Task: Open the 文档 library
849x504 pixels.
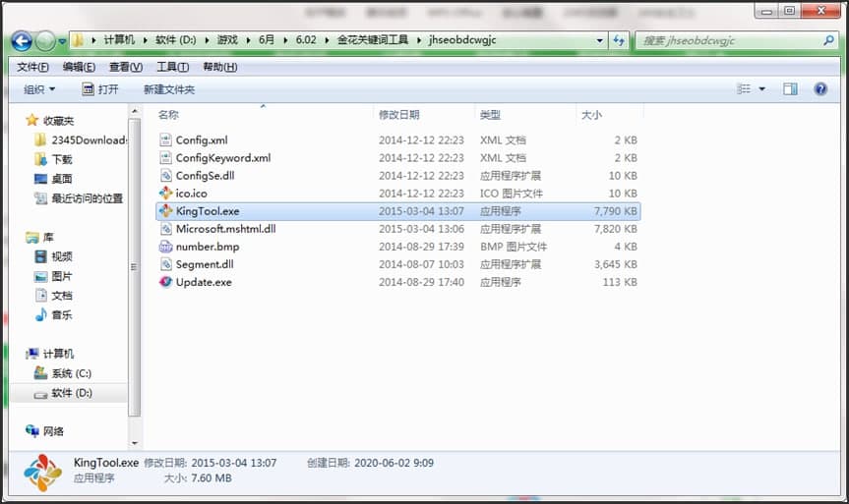Action: pos(53,296)
